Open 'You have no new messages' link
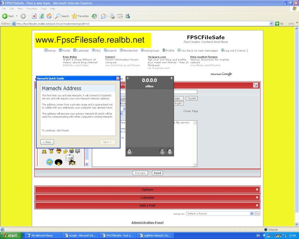This screenshot has height=239, width=299. [x=198, y=50]
